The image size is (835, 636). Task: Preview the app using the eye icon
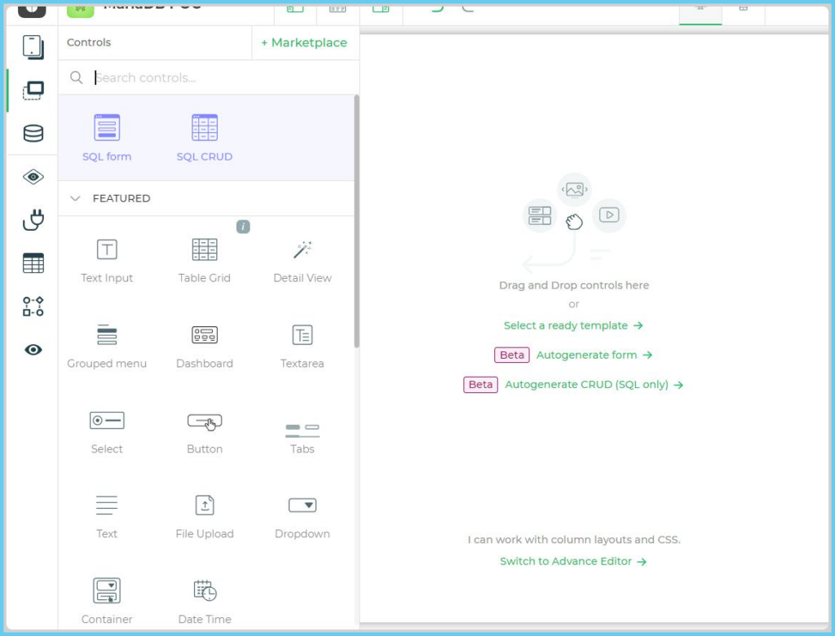click(x=33, y=349)
